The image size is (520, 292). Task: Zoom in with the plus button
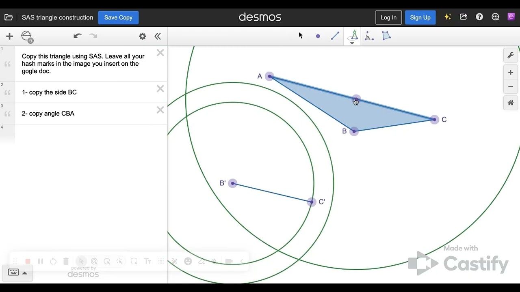click(x=511, y=73)
